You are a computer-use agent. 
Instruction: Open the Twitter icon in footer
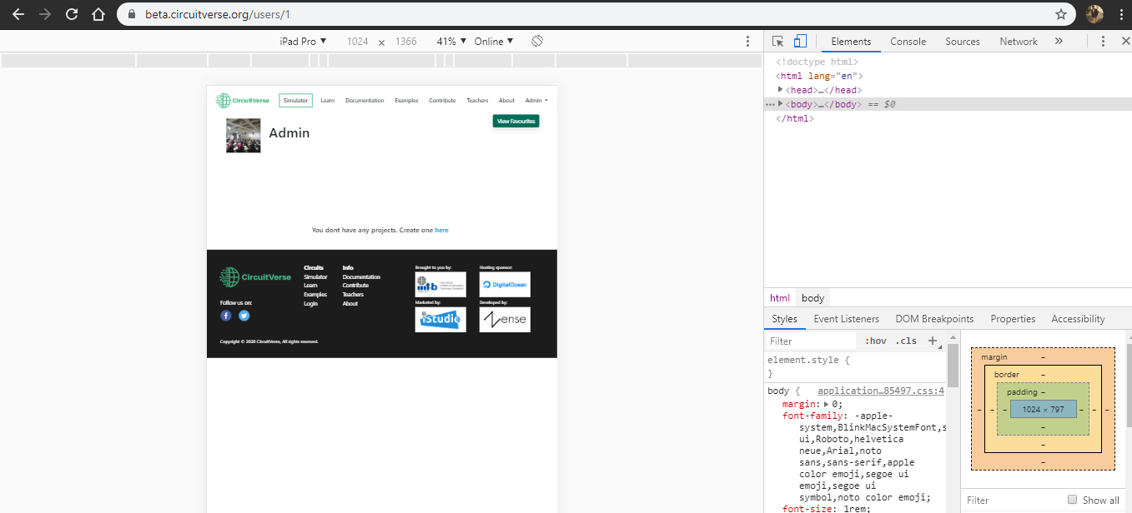244,316
